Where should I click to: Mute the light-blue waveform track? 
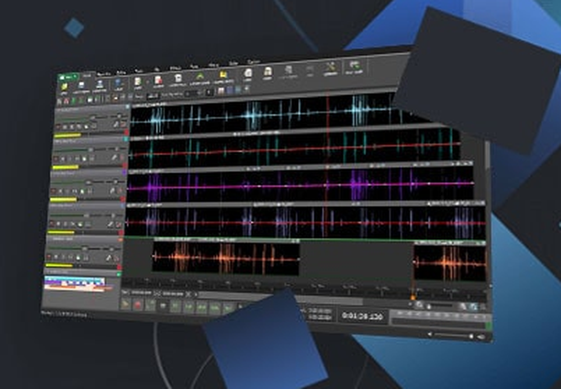65,127
